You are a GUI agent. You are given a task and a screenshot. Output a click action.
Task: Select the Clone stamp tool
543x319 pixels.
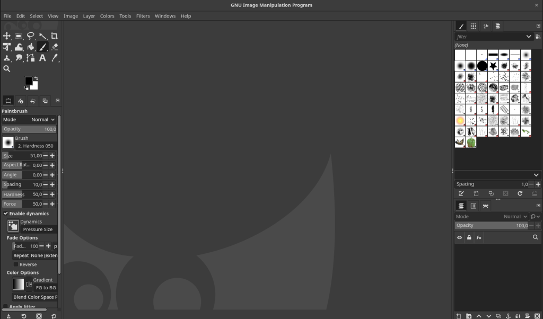pos(6,58)
